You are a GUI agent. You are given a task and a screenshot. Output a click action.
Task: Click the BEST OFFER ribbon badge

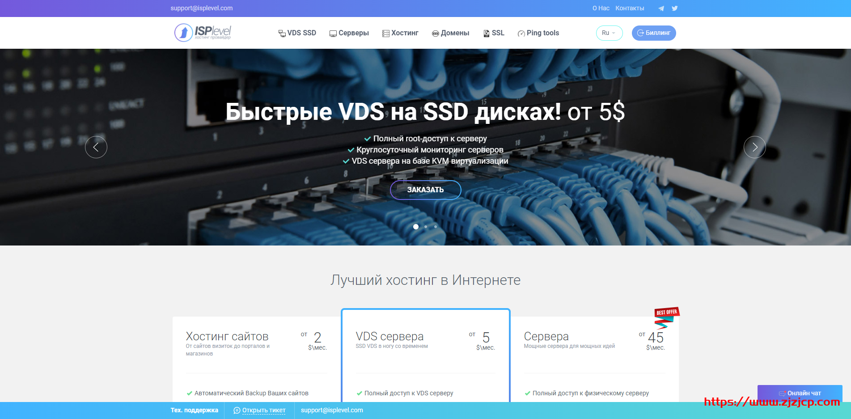(667, 317)
